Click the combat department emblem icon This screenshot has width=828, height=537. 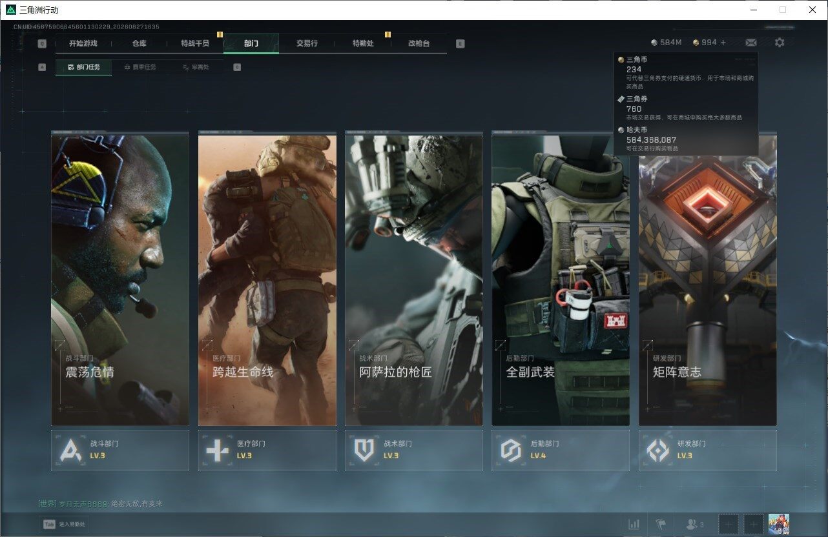[71, 450]
